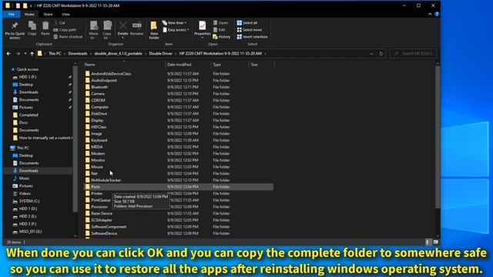The height and width of the screenshot is (277, 493).
Task: Click the Edit ribbon command
Action: pos(219,30)
